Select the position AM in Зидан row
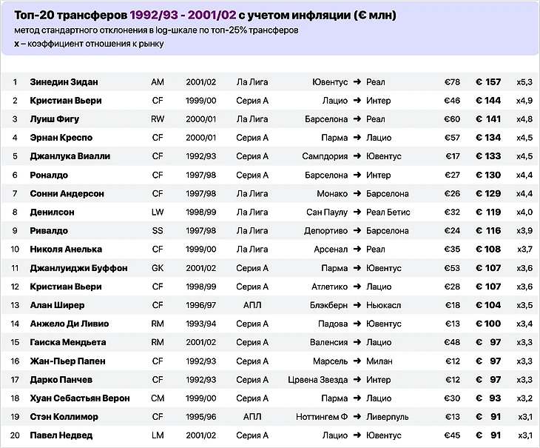 point(158,82)
